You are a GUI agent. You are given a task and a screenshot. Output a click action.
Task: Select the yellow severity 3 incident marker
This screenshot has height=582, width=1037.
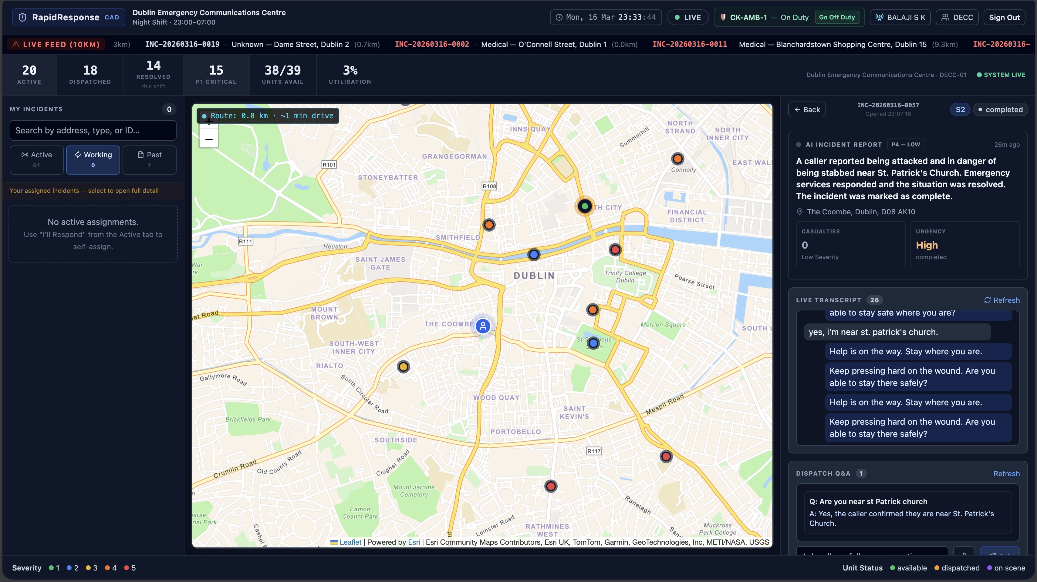[404, 366]
